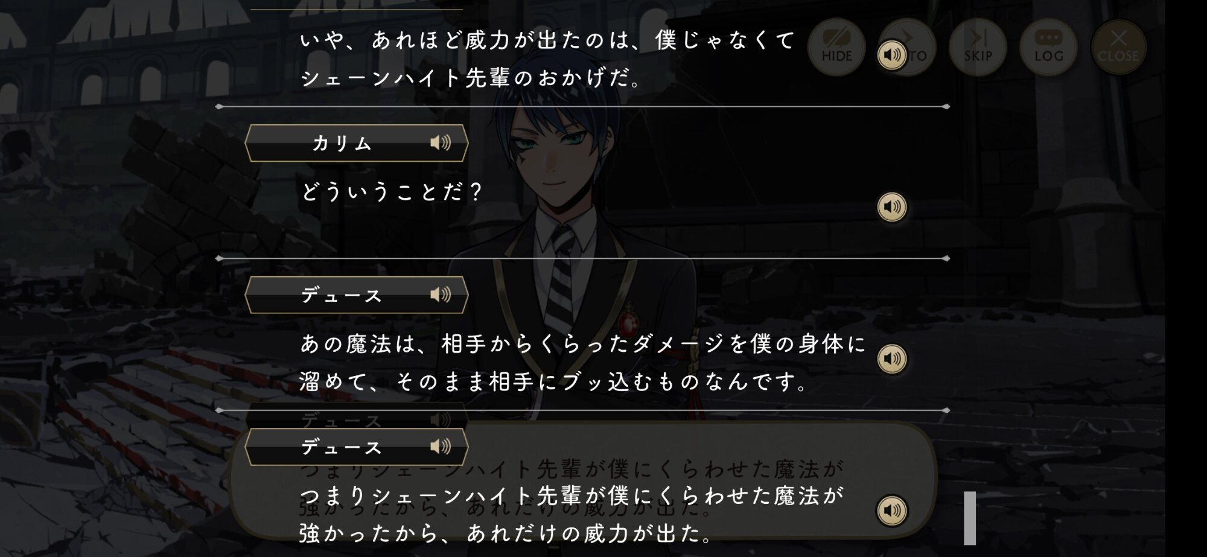Play voice for どういうことだ？ line
Screen dimensions: 1207x557
coord(892,207)
